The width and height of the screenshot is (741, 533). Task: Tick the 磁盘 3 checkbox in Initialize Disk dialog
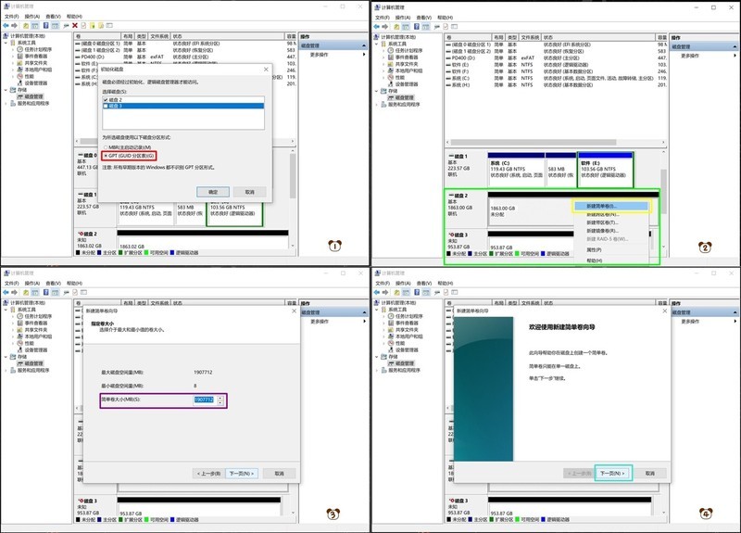tap(106, 106)
